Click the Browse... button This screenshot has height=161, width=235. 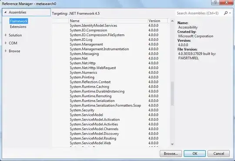[171, 154]
